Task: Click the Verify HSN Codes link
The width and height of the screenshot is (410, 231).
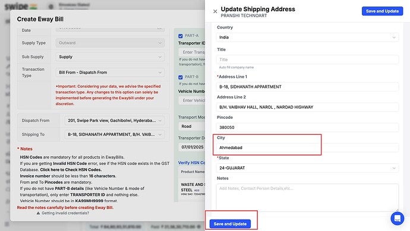Action: (192, 163)
